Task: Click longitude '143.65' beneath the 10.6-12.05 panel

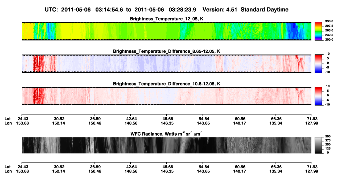Action: coord(203,123)
